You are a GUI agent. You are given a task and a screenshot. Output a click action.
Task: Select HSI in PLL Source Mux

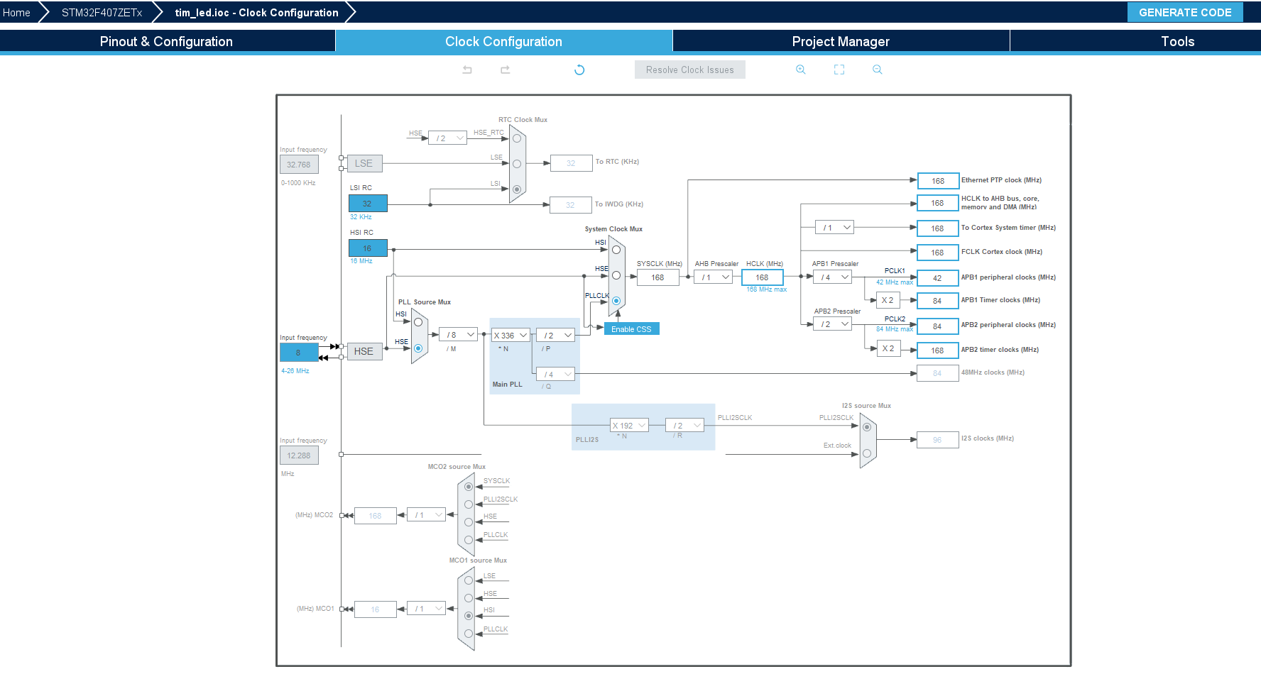pos(418,322)
